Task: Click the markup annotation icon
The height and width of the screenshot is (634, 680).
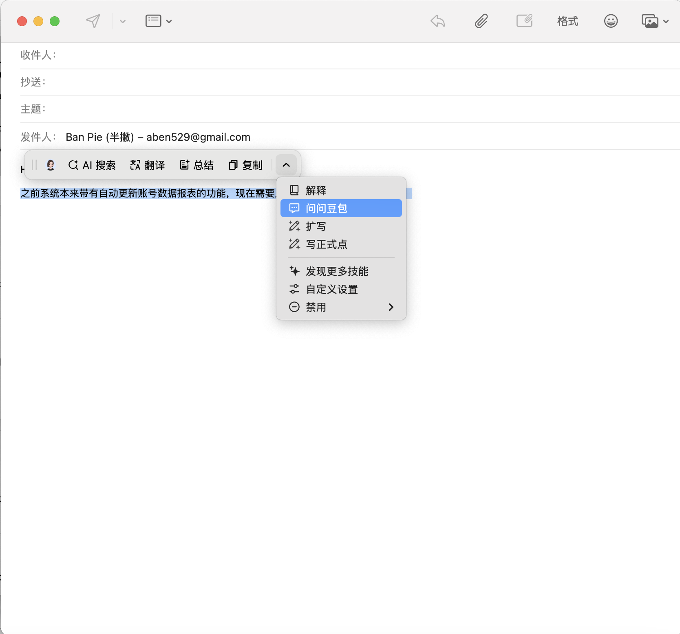Action: click(x=524, y=21)
